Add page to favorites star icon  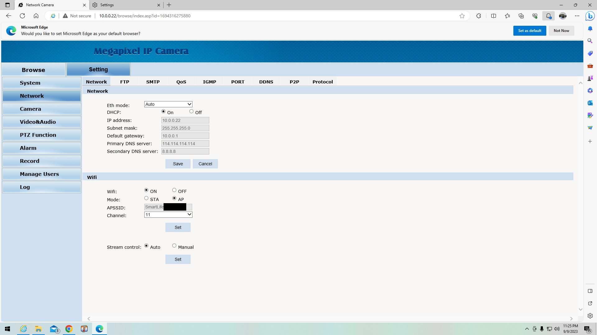click(x=462, y=16)
